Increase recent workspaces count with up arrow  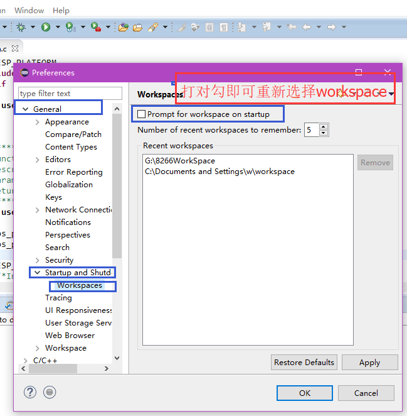(324, 126)
